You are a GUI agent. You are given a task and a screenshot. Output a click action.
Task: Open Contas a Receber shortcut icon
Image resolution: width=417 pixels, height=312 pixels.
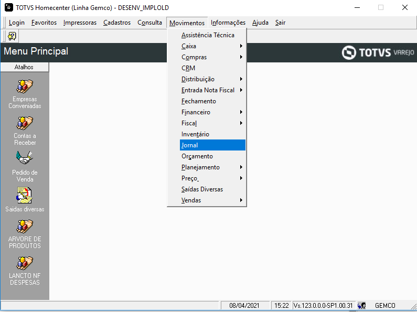tap(25, 123)
